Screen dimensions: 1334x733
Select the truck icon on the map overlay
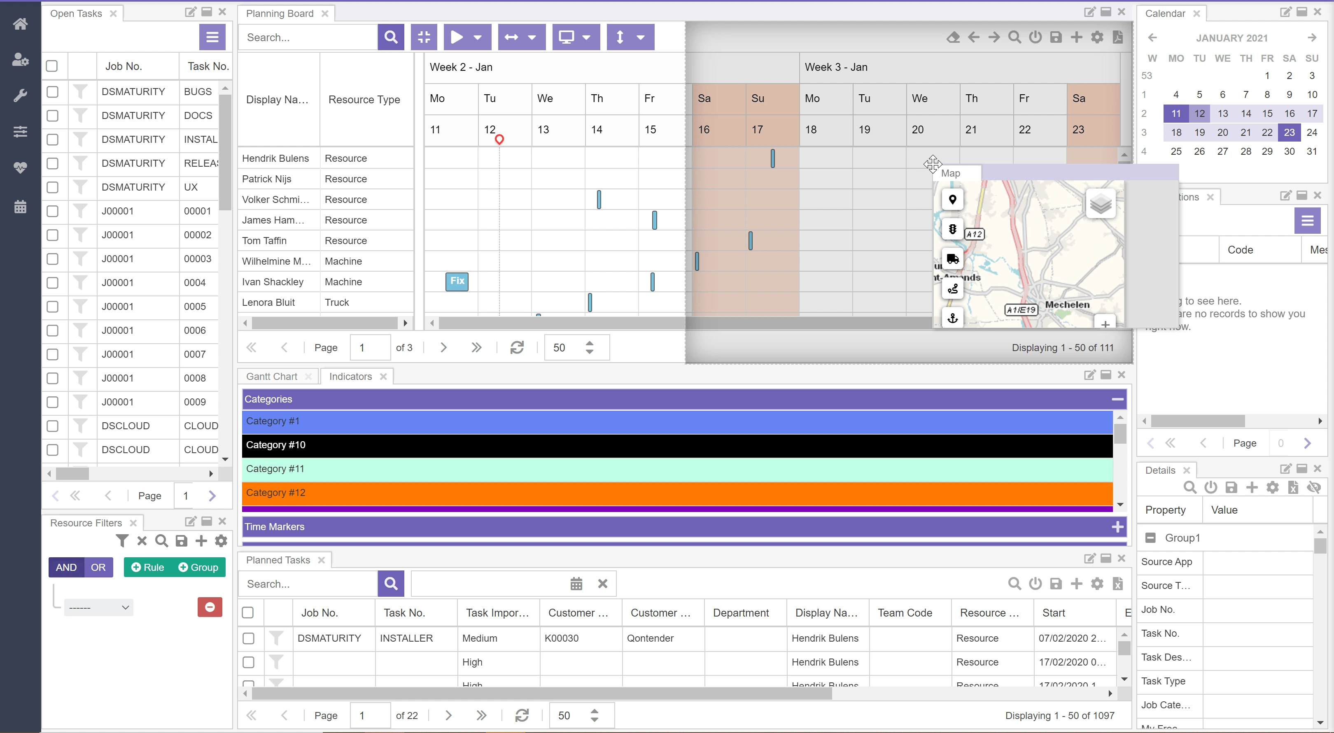pyautogui.click(x=952, y=259)
